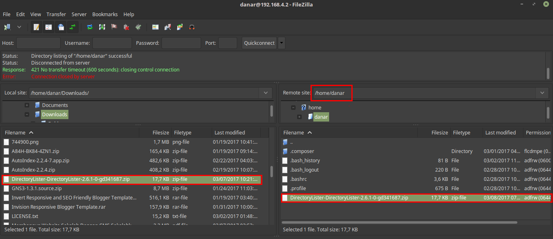Click the .composer folder icon
Image resolution: width=553 pixels, height=239 pixels.
point(285,151)
